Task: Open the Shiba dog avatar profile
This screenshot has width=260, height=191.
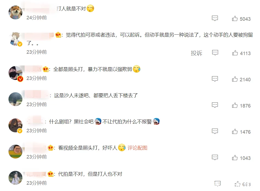Action: 15,12
